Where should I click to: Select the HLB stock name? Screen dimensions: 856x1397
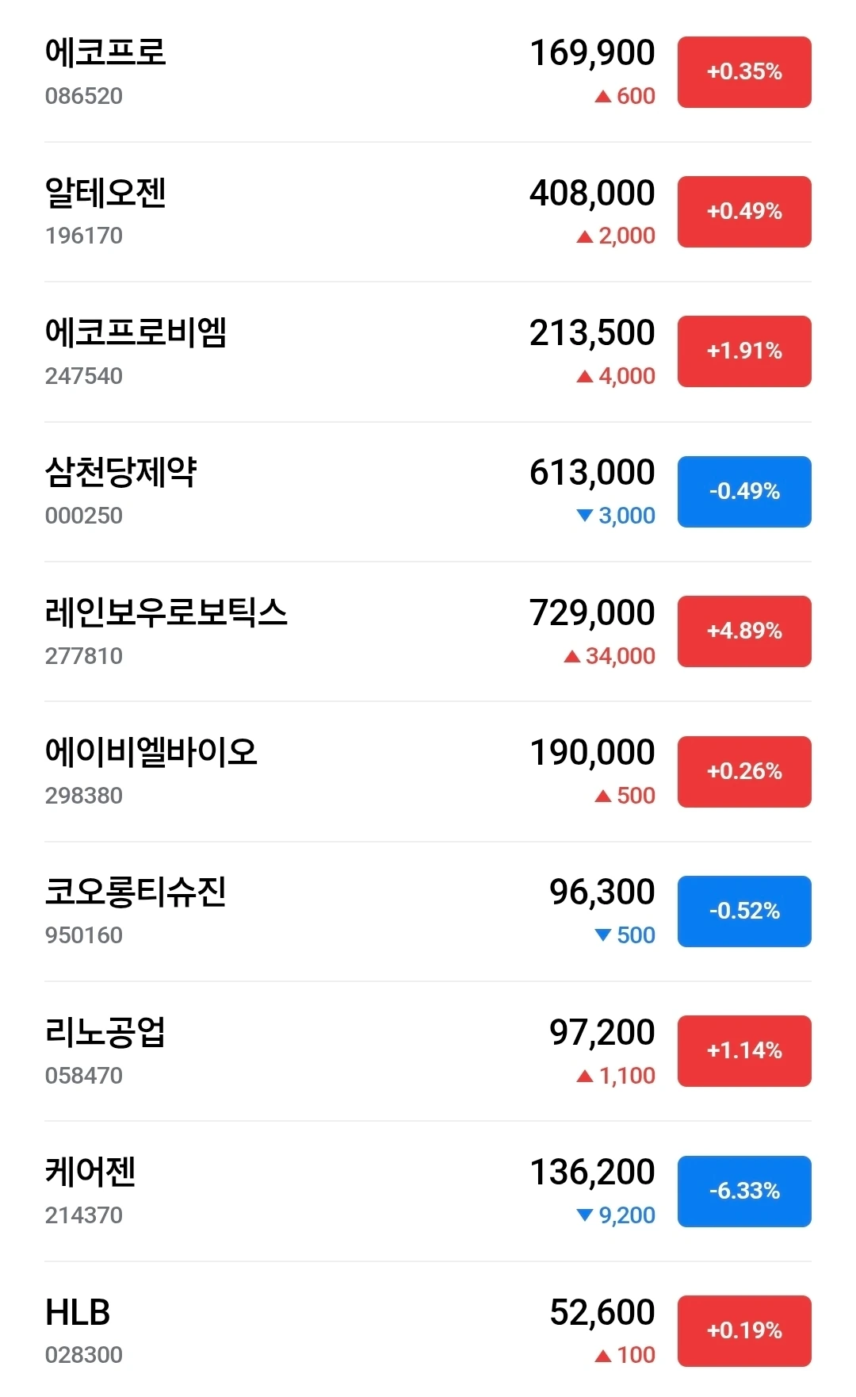tap(78, 1313)
